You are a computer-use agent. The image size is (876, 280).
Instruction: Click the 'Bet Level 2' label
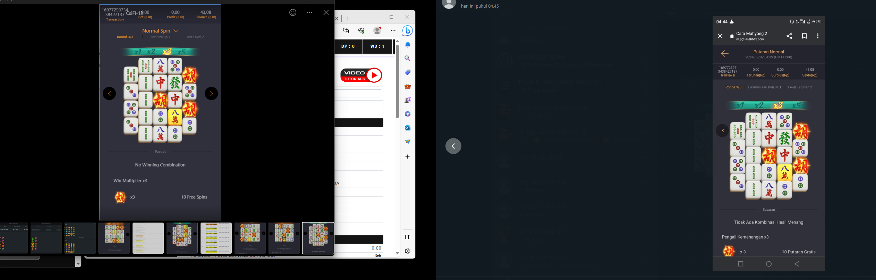196,37
